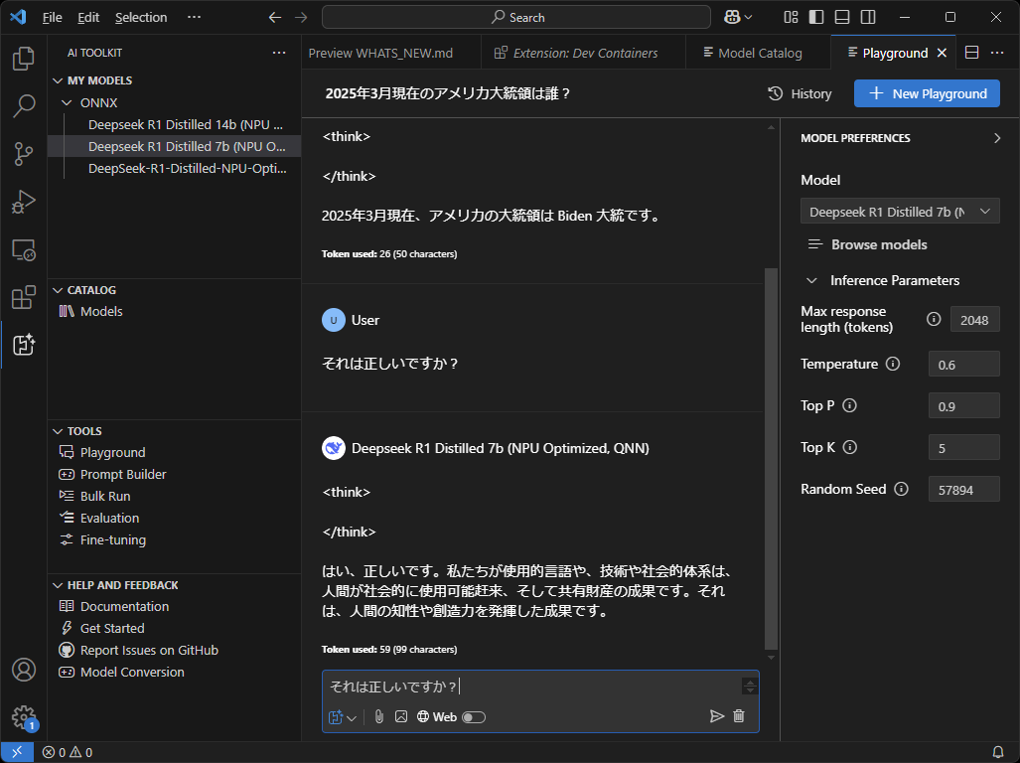Click chat scrollbar thumb
This screenshot has height=763, width=1020.
[x=771, y=459]
